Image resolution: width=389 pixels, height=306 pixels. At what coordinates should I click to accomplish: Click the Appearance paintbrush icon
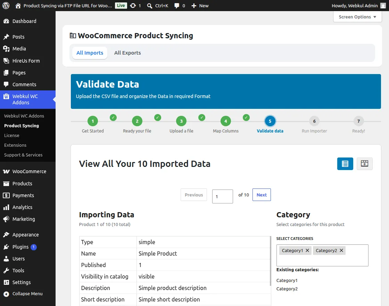(6, 235)
